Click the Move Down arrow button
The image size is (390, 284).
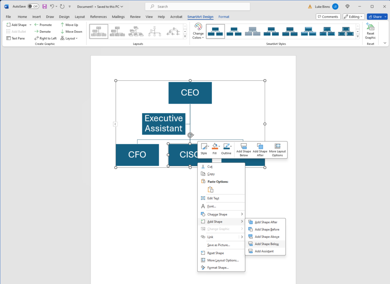71,32
